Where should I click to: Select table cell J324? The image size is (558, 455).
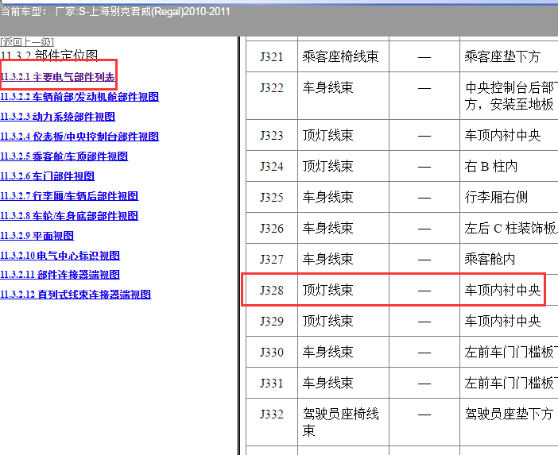point(272,167)
